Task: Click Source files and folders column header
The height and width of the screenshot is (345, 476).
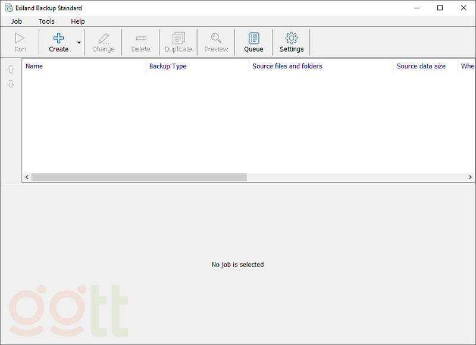Action: pos(321,66)
